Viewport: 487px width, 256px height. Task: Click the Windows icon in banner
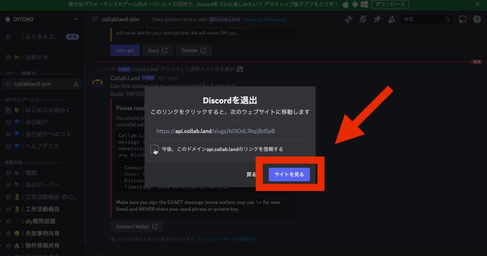pos(364,4)
